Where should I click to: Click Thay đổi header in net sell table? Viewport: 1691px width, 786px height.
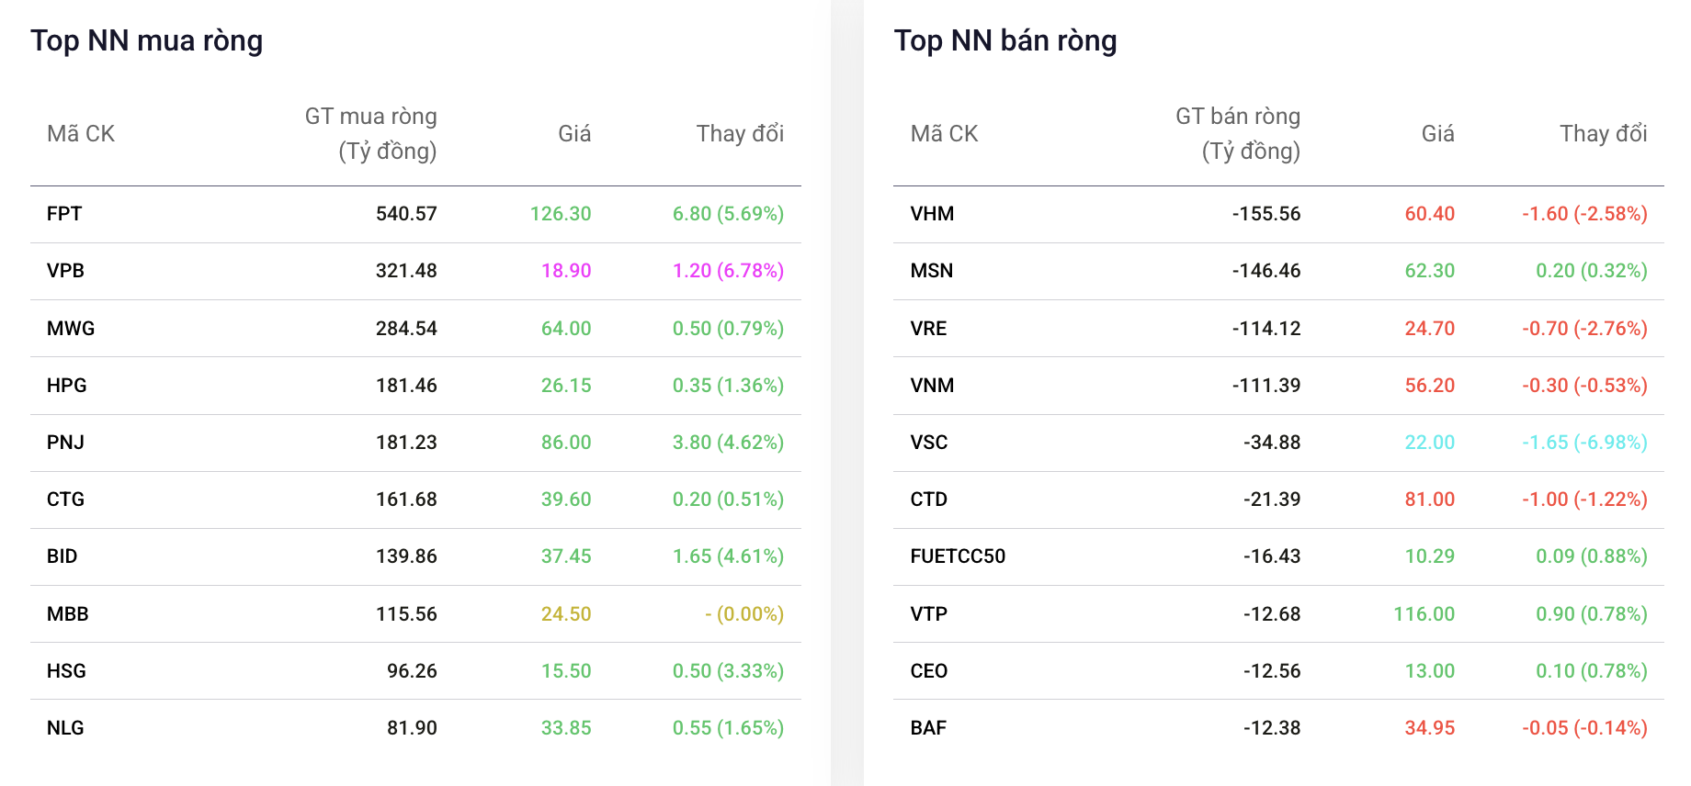pyautogui.click(x=1603, y=134)
